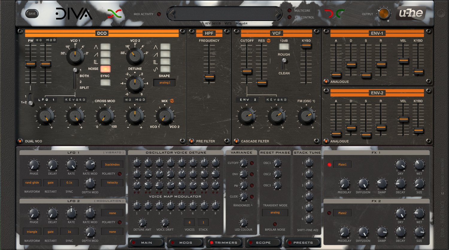The width and height of the screenshot is (449, 250).
Task: Click the LED Colour knob
Action: [244, 223]
